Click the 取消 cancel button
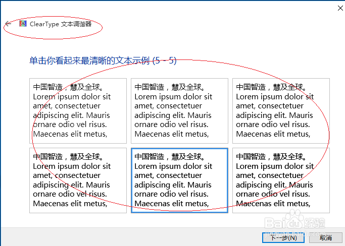Screen dimensions: 345x246 pyautogui.click(x=326, y=237)
